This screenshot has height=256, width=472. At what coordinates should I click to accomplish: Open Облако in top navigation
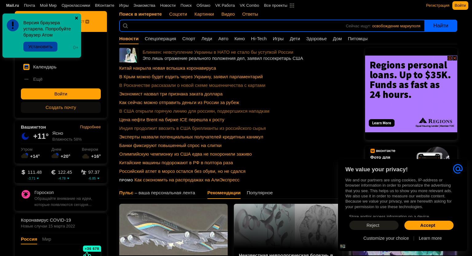pos(203,6)
